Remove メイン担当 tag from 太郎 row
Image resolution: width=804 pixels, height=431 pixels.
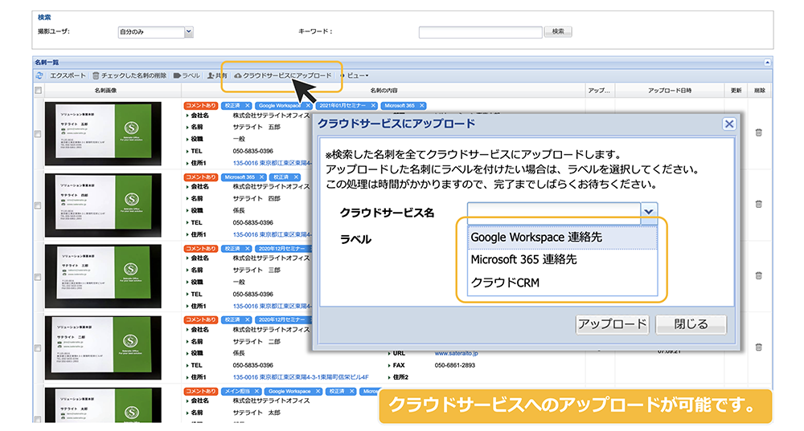(x=257, y=392)
